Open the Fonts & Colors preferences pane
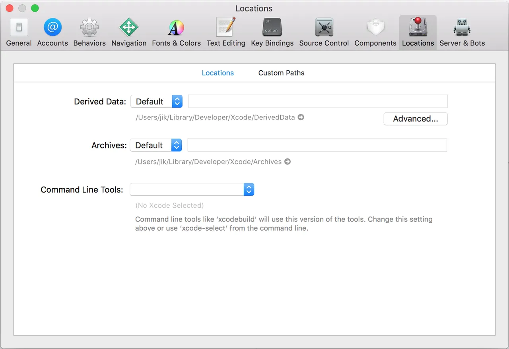Viewport: 509px width, 349px height. [x=176, y=33]
